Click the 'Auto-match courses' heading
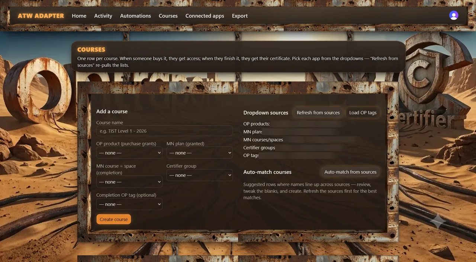The width and height of the screenshot is (476, 262). pos(267,172)
